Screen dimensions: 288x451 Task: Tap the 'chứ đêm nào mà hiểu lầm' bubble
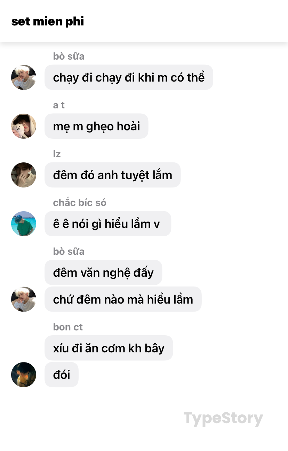pyautogui.click(x=123, y=299)
